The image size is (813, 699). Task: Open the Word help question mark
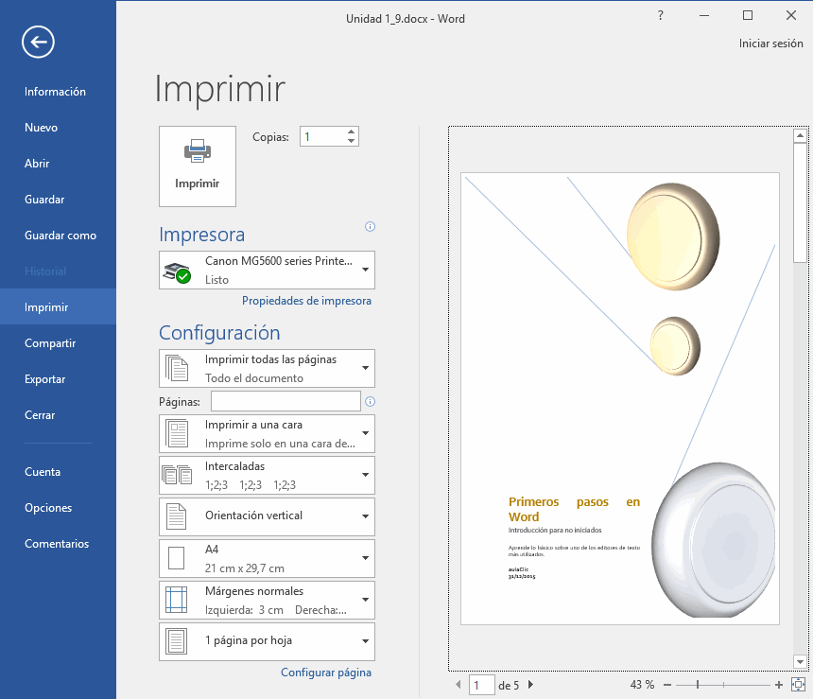pyautogui.click(x=660, y=15)
